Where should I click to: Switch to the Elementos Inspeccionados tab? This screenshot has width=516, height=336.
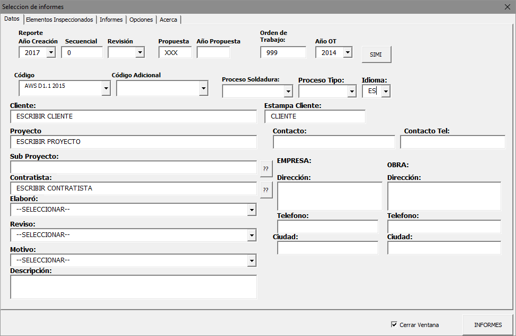[x=59, y=20]
